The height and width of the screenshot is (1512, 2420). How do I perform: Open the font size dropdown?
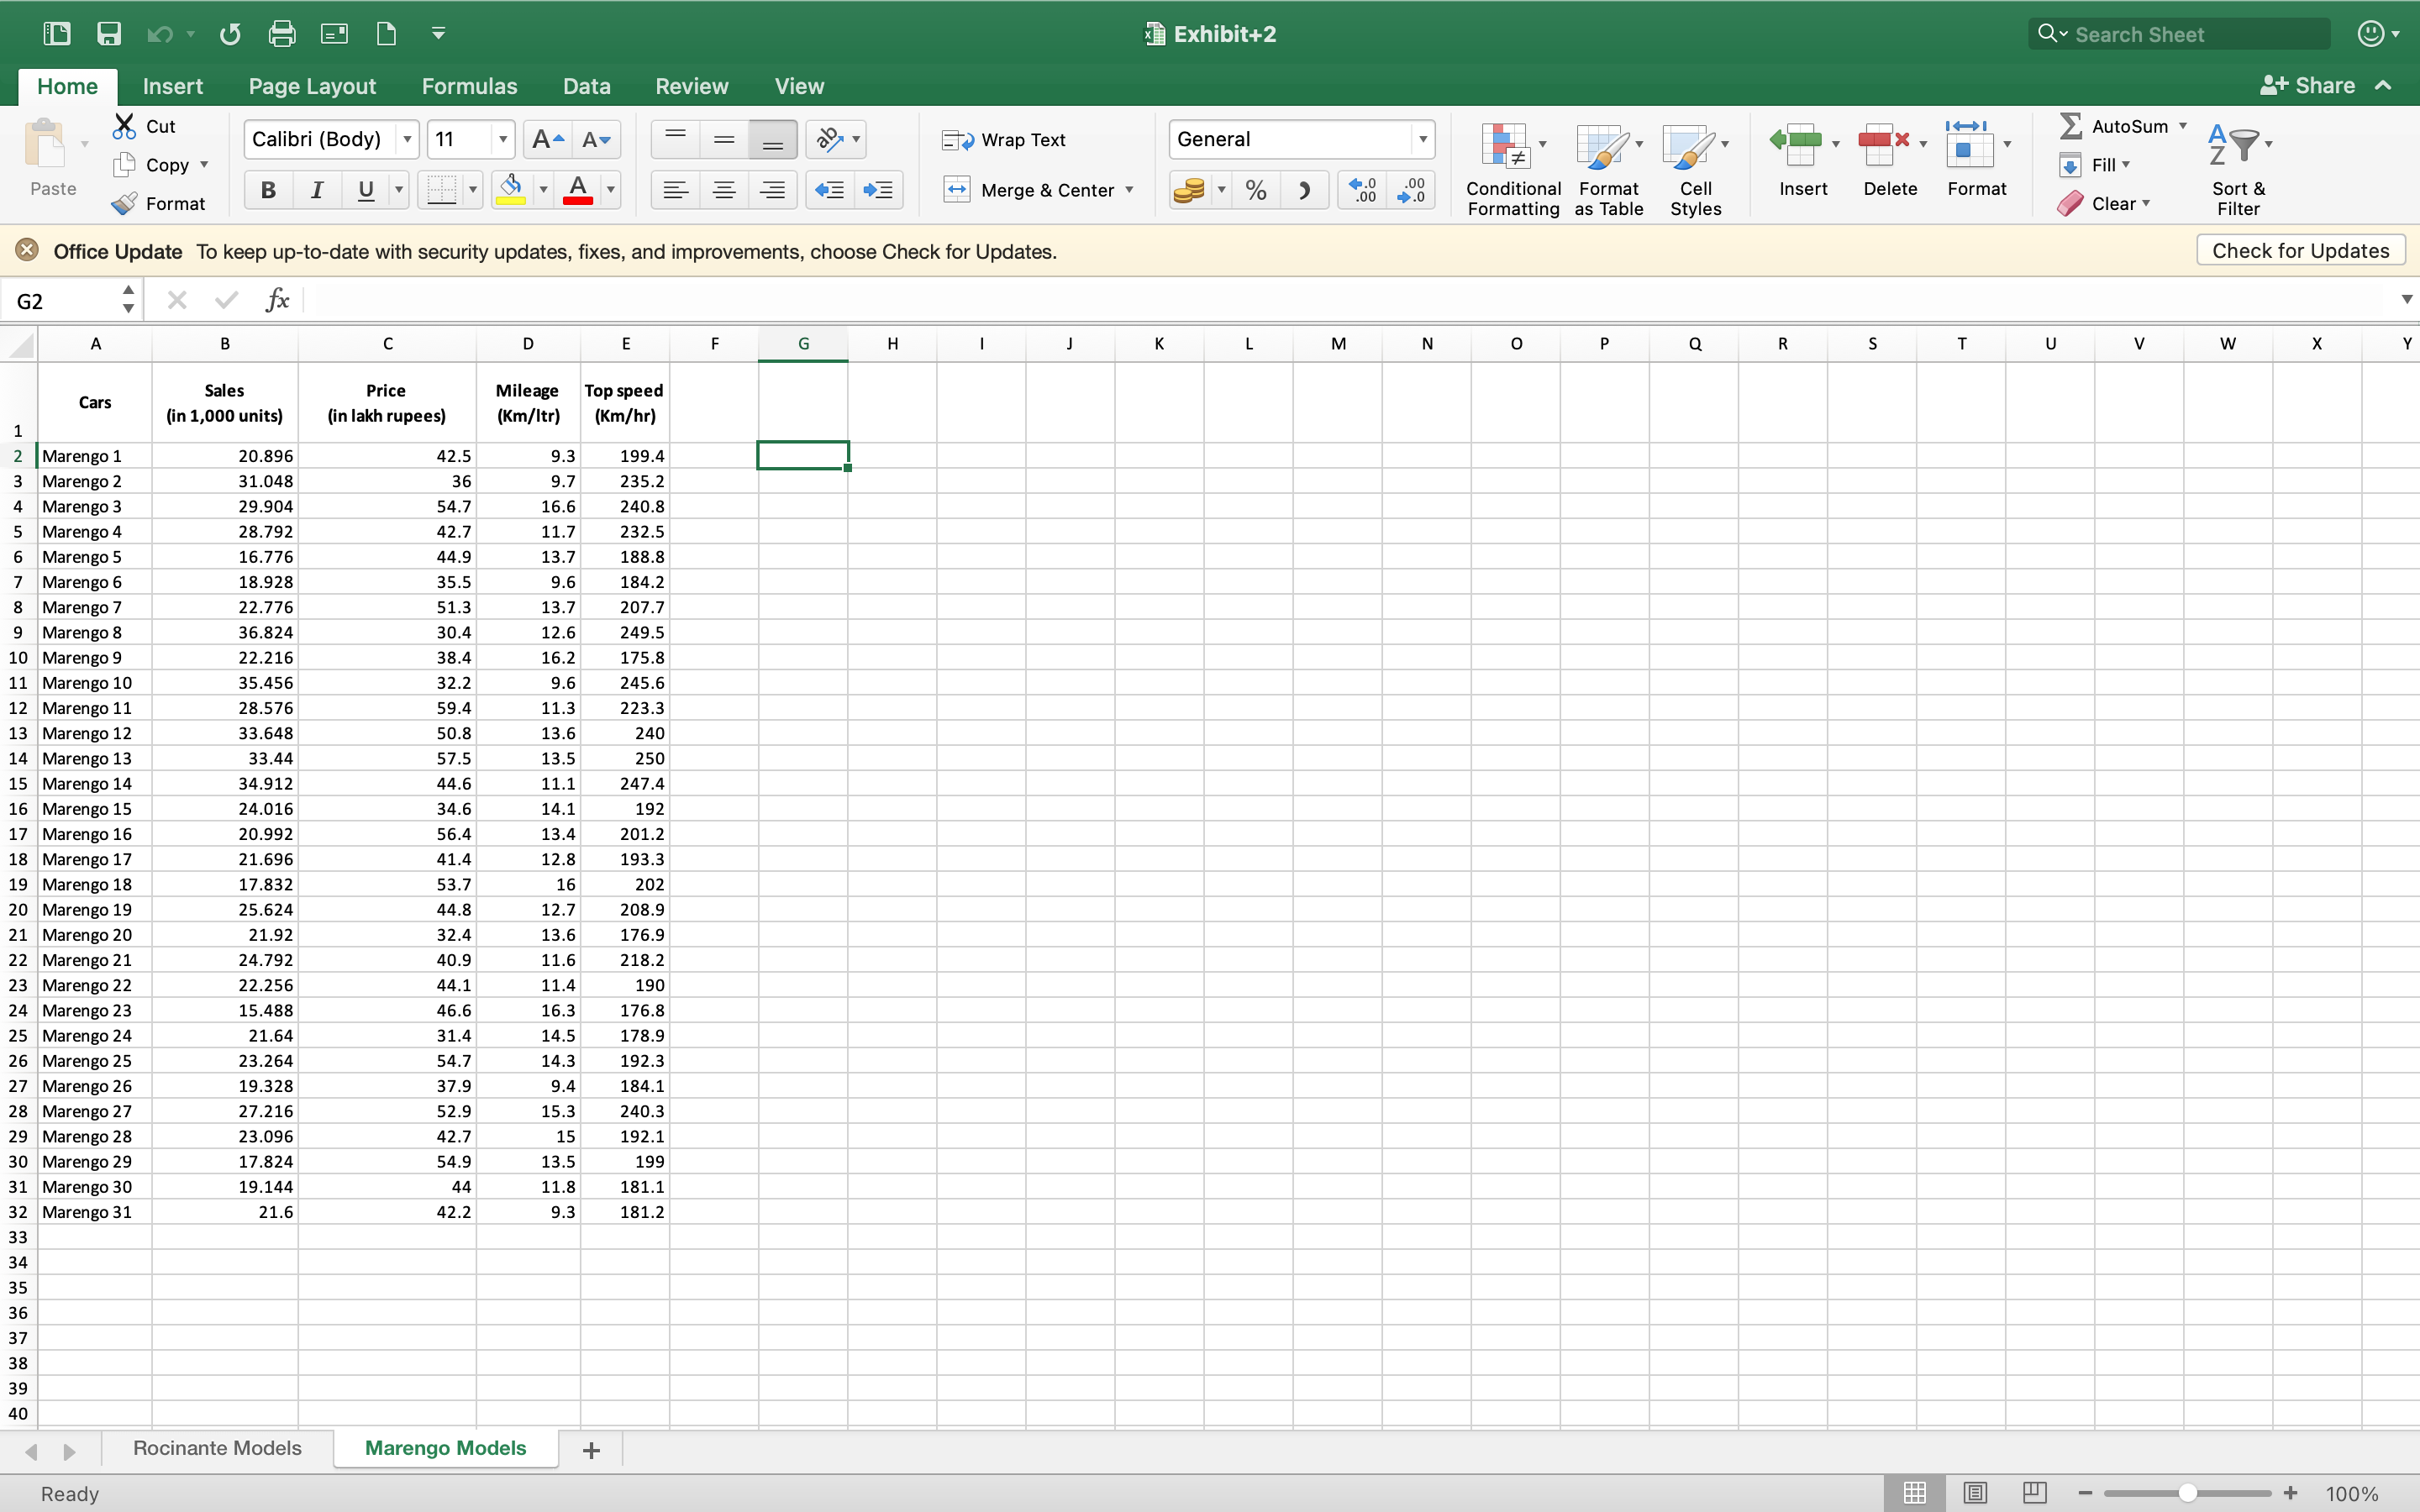click(x=503, y=139)
